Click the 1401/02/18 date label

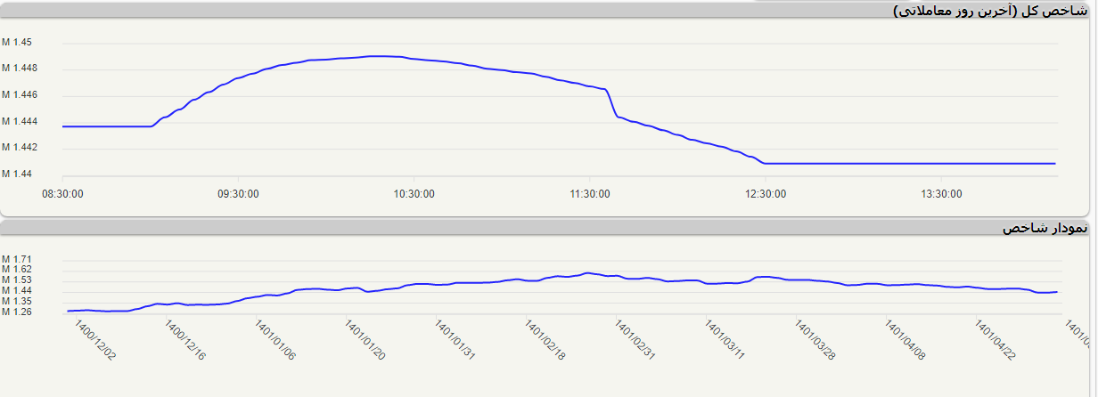545,341
